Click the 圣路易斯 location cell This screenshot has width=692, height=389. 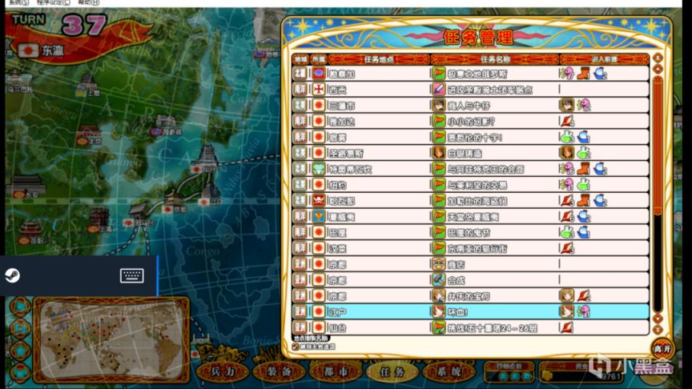pyautogui.click(x=379, y=153)
